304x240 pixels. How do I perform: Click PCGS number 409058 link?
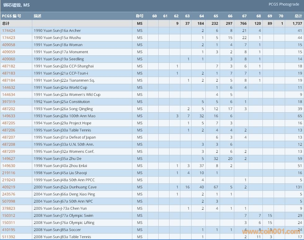[x=9, y=45]
